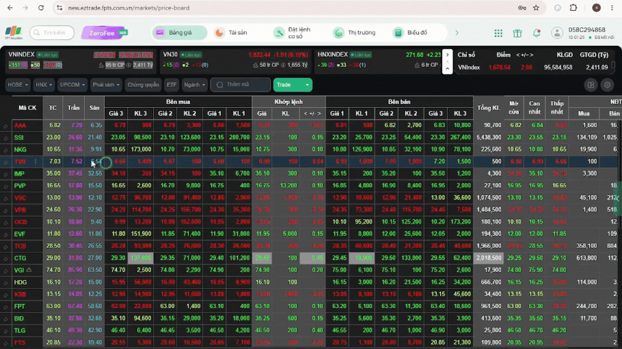Expand the Ngành dropdown

click(x=194, y=85)
